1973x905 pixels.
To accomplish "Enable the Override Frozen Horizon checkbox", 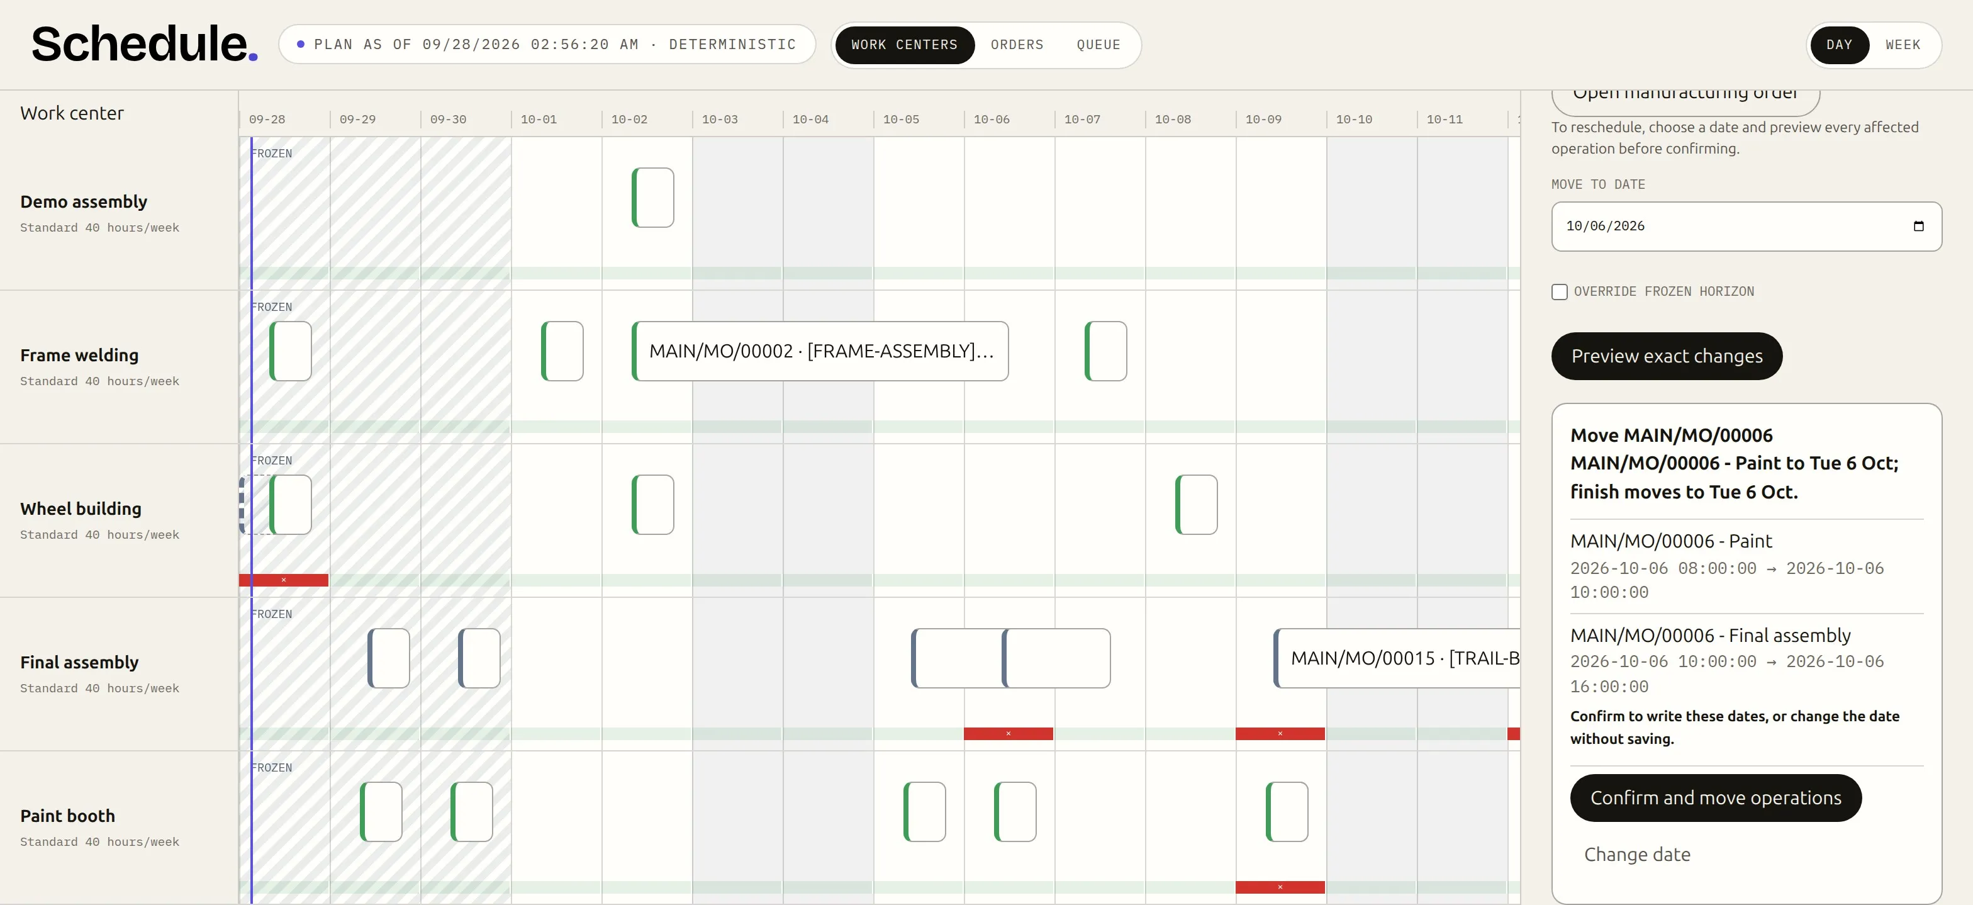I will (x=1560, y=292).
